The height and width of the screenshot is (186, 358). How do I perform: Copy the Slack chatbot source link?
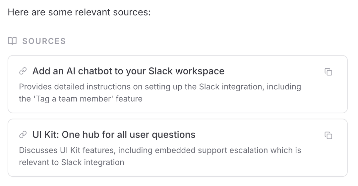[328, 72]
